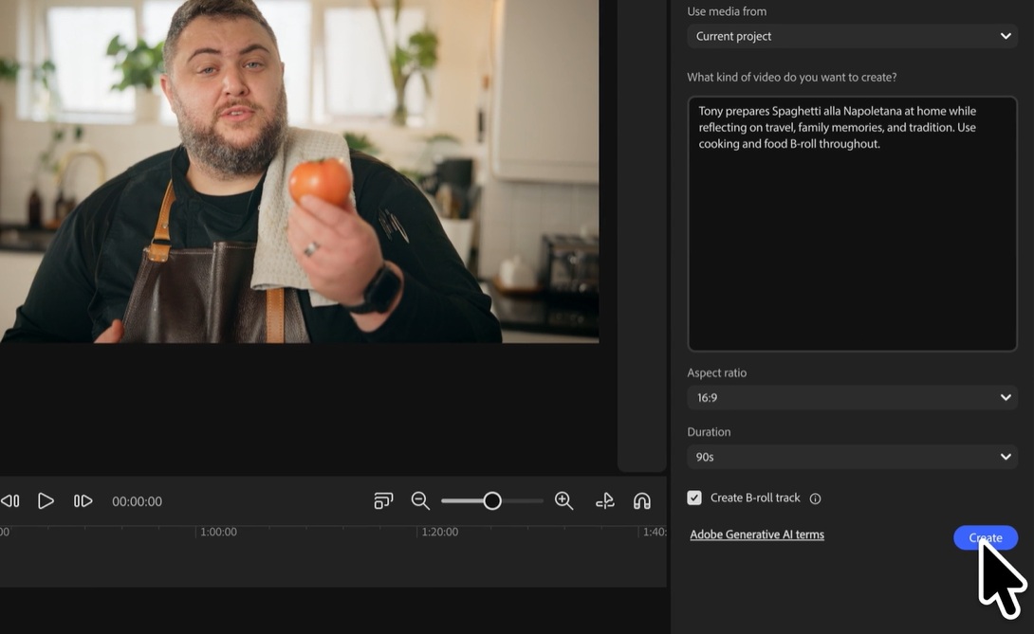The height and width of the screenshot is (634, 1034).
Task: Expand the Aspect ratio 16:9 dropdown
Action: (851, 397)
